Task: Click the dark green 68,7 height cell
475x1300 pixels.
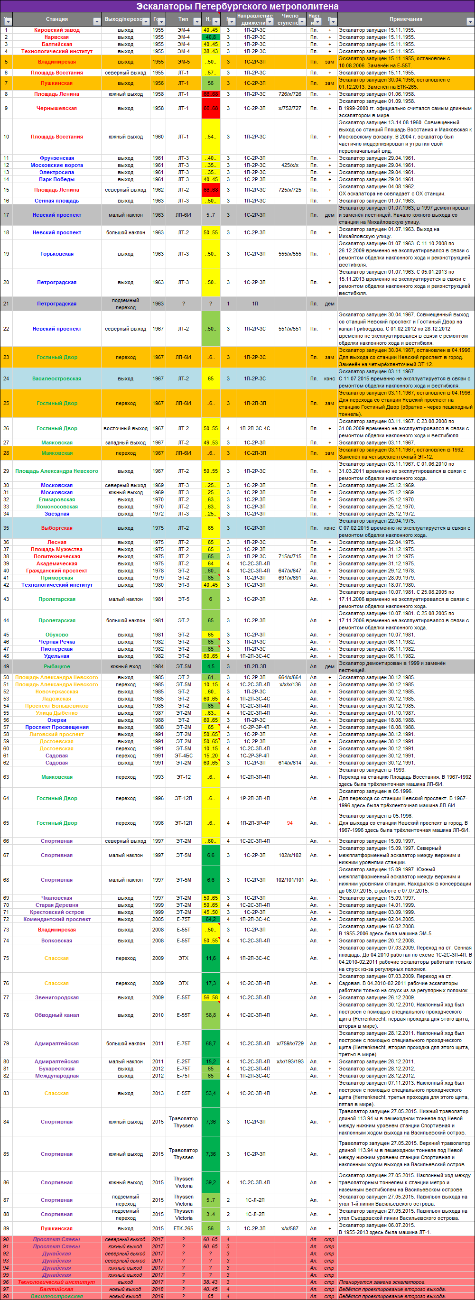Action: click(x=211, y=1043)
